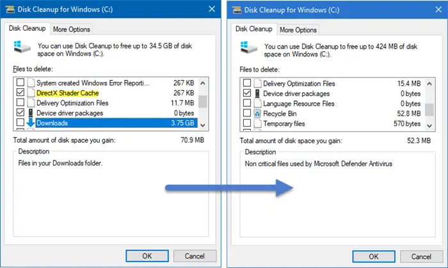The image size is (448, 268).
Task: Select Recycle Bin row label
Action: click(x=280, y=114)
